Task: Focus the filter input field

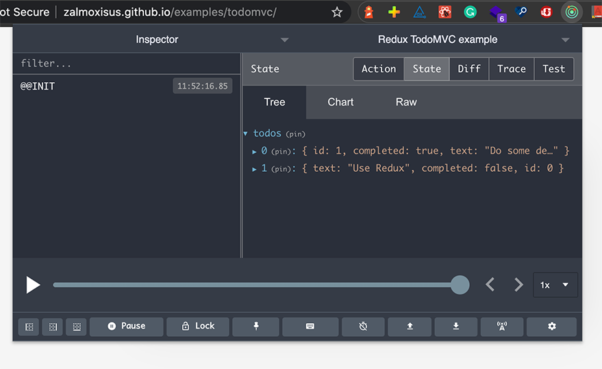Action: tap(127, 64)
